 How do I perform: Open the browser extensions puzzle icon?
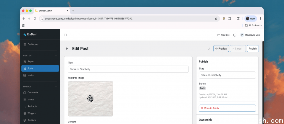pyautogui.click(x=230, y=19)
